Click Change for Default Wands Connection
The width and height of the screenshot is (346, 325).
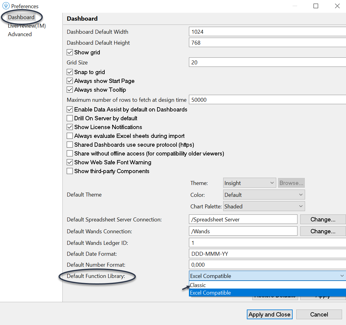[323, 231]
